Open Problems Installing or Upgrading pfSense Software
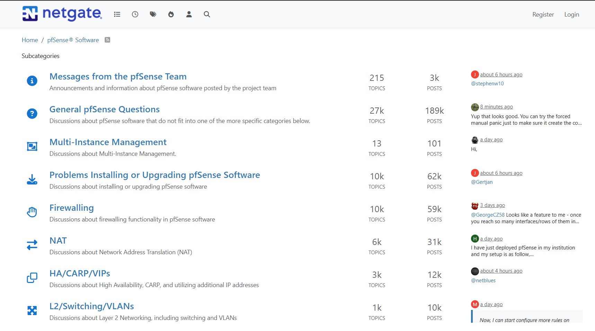Screen dimensions: 595x331 pos(154,175)
